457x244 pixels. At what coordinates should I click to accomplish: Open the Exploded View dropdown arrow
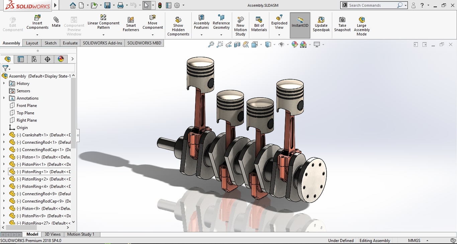279,34
